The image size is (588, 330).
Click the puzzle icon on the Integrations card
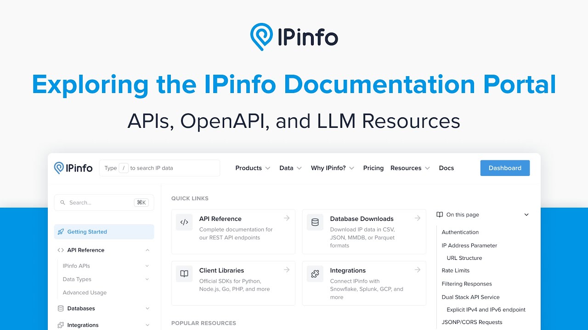[x=315, y=274]
